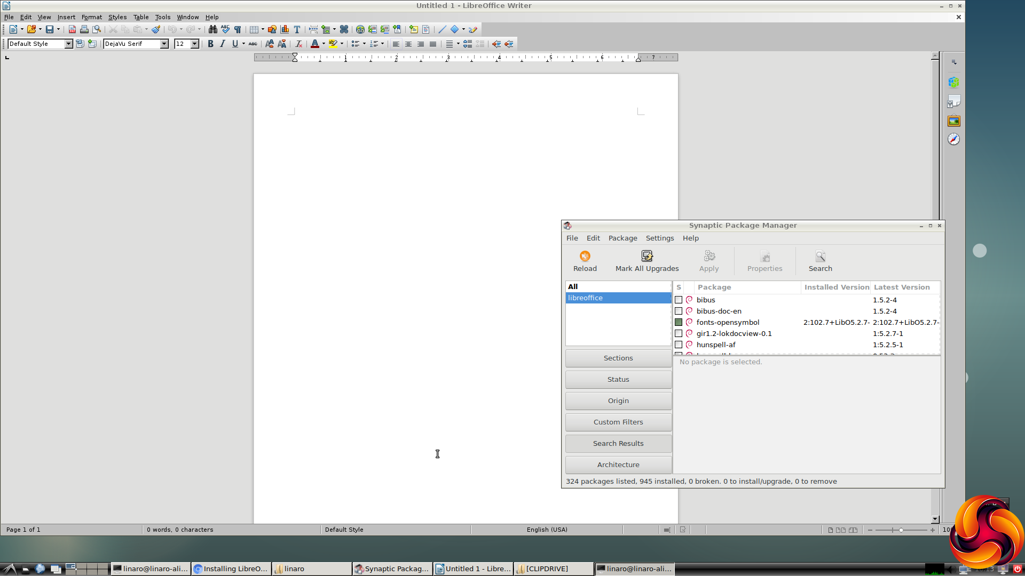Expand the Default Style paragraph dropdown

tap(68, 44)
